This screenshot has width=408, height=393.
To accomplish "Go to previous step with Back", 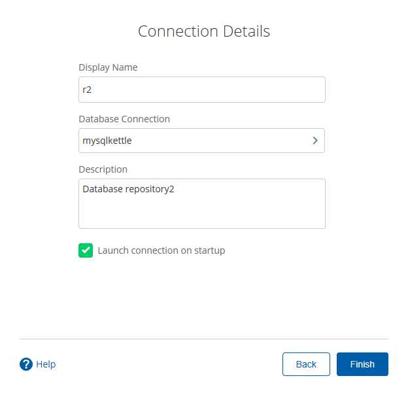I will click(x=306, y=364).
